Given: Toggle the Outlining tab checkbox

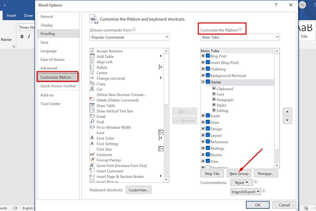Looking at the screenshot, I should point(208,69).
